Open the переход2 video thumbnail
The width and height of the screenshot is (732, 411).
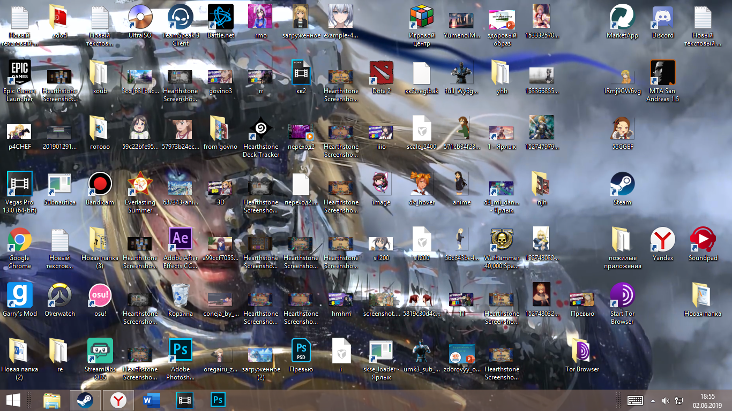301,132
